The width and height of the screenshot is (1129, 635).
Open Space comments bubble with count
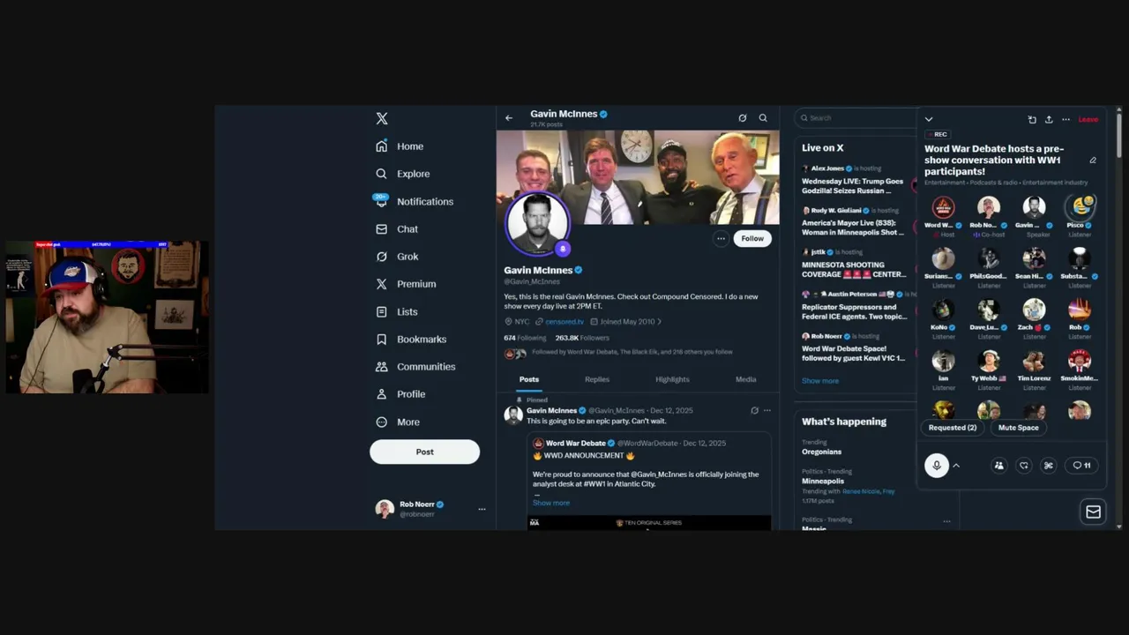point(1081,466)
